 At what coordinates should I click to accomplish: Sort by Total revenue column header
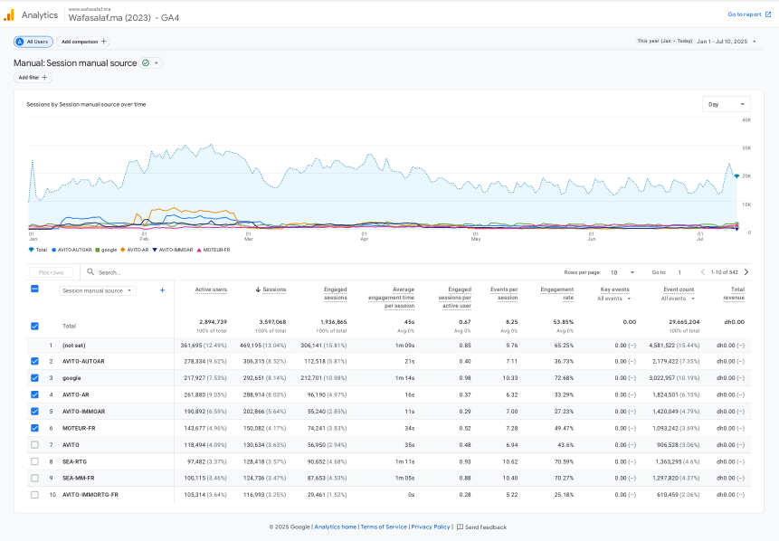click(734, 294)
